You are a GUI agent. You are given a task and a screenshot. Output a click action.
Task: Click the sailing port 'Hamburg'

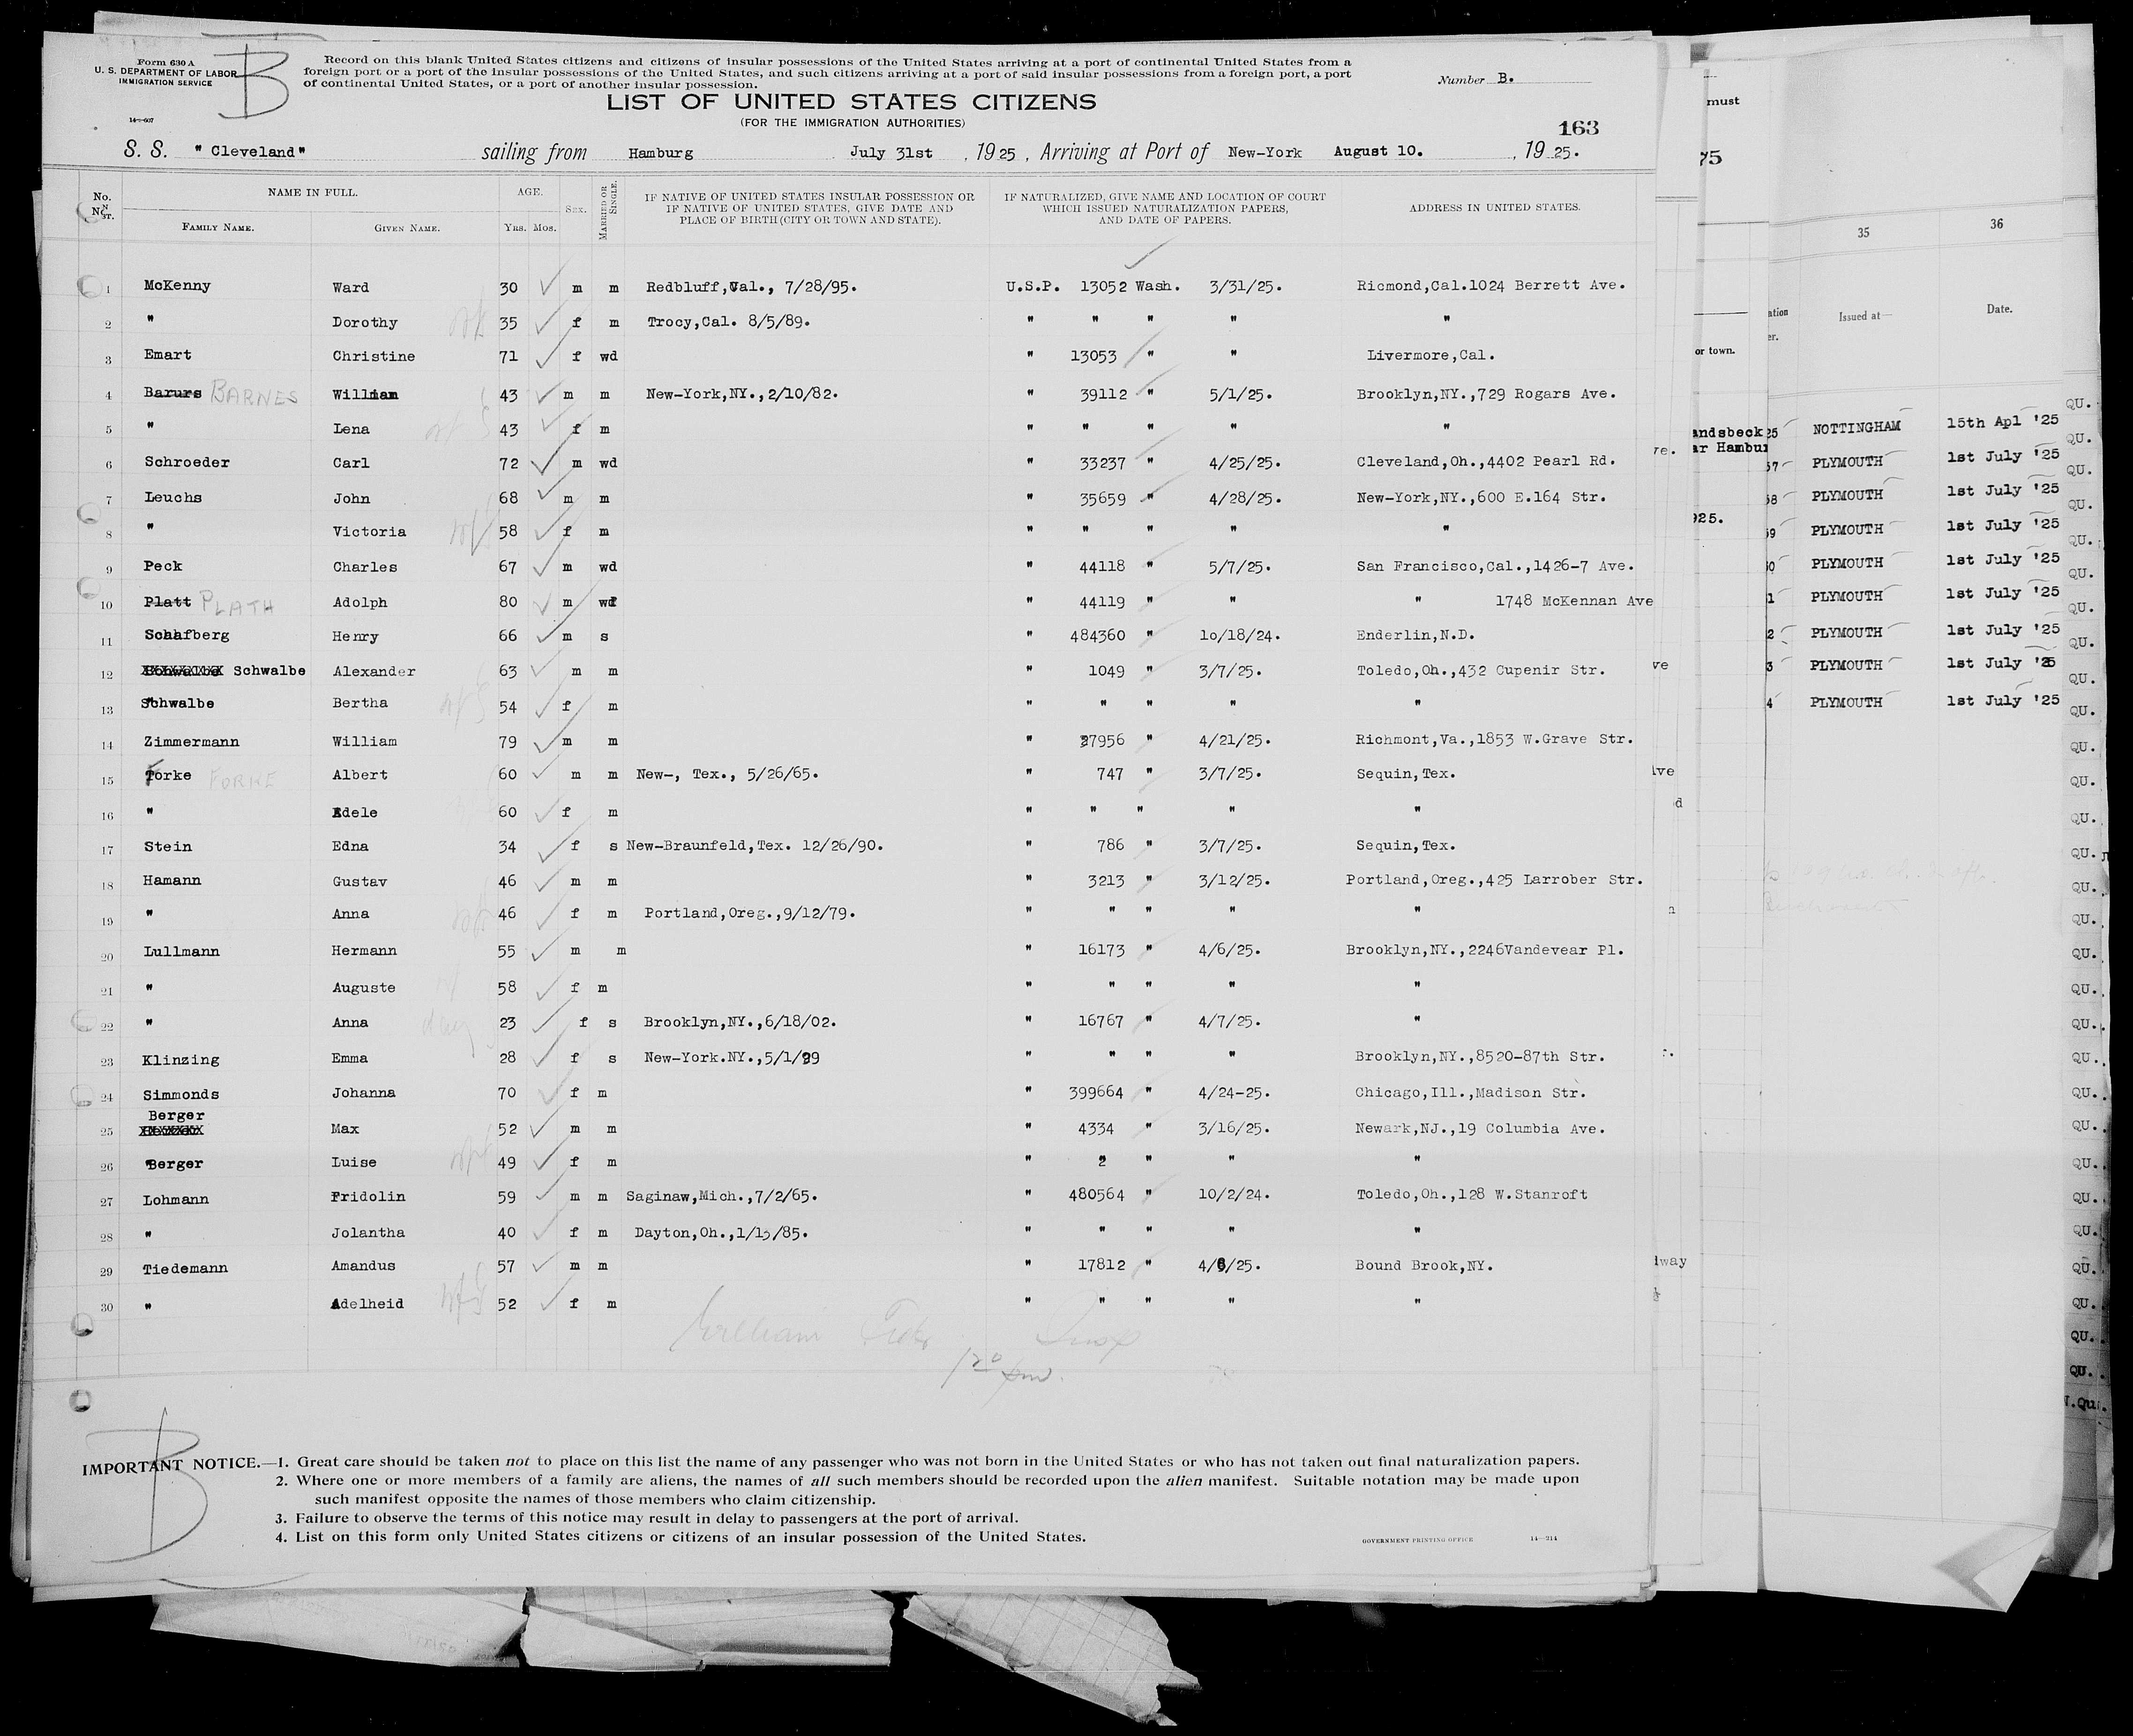[661, 153]
